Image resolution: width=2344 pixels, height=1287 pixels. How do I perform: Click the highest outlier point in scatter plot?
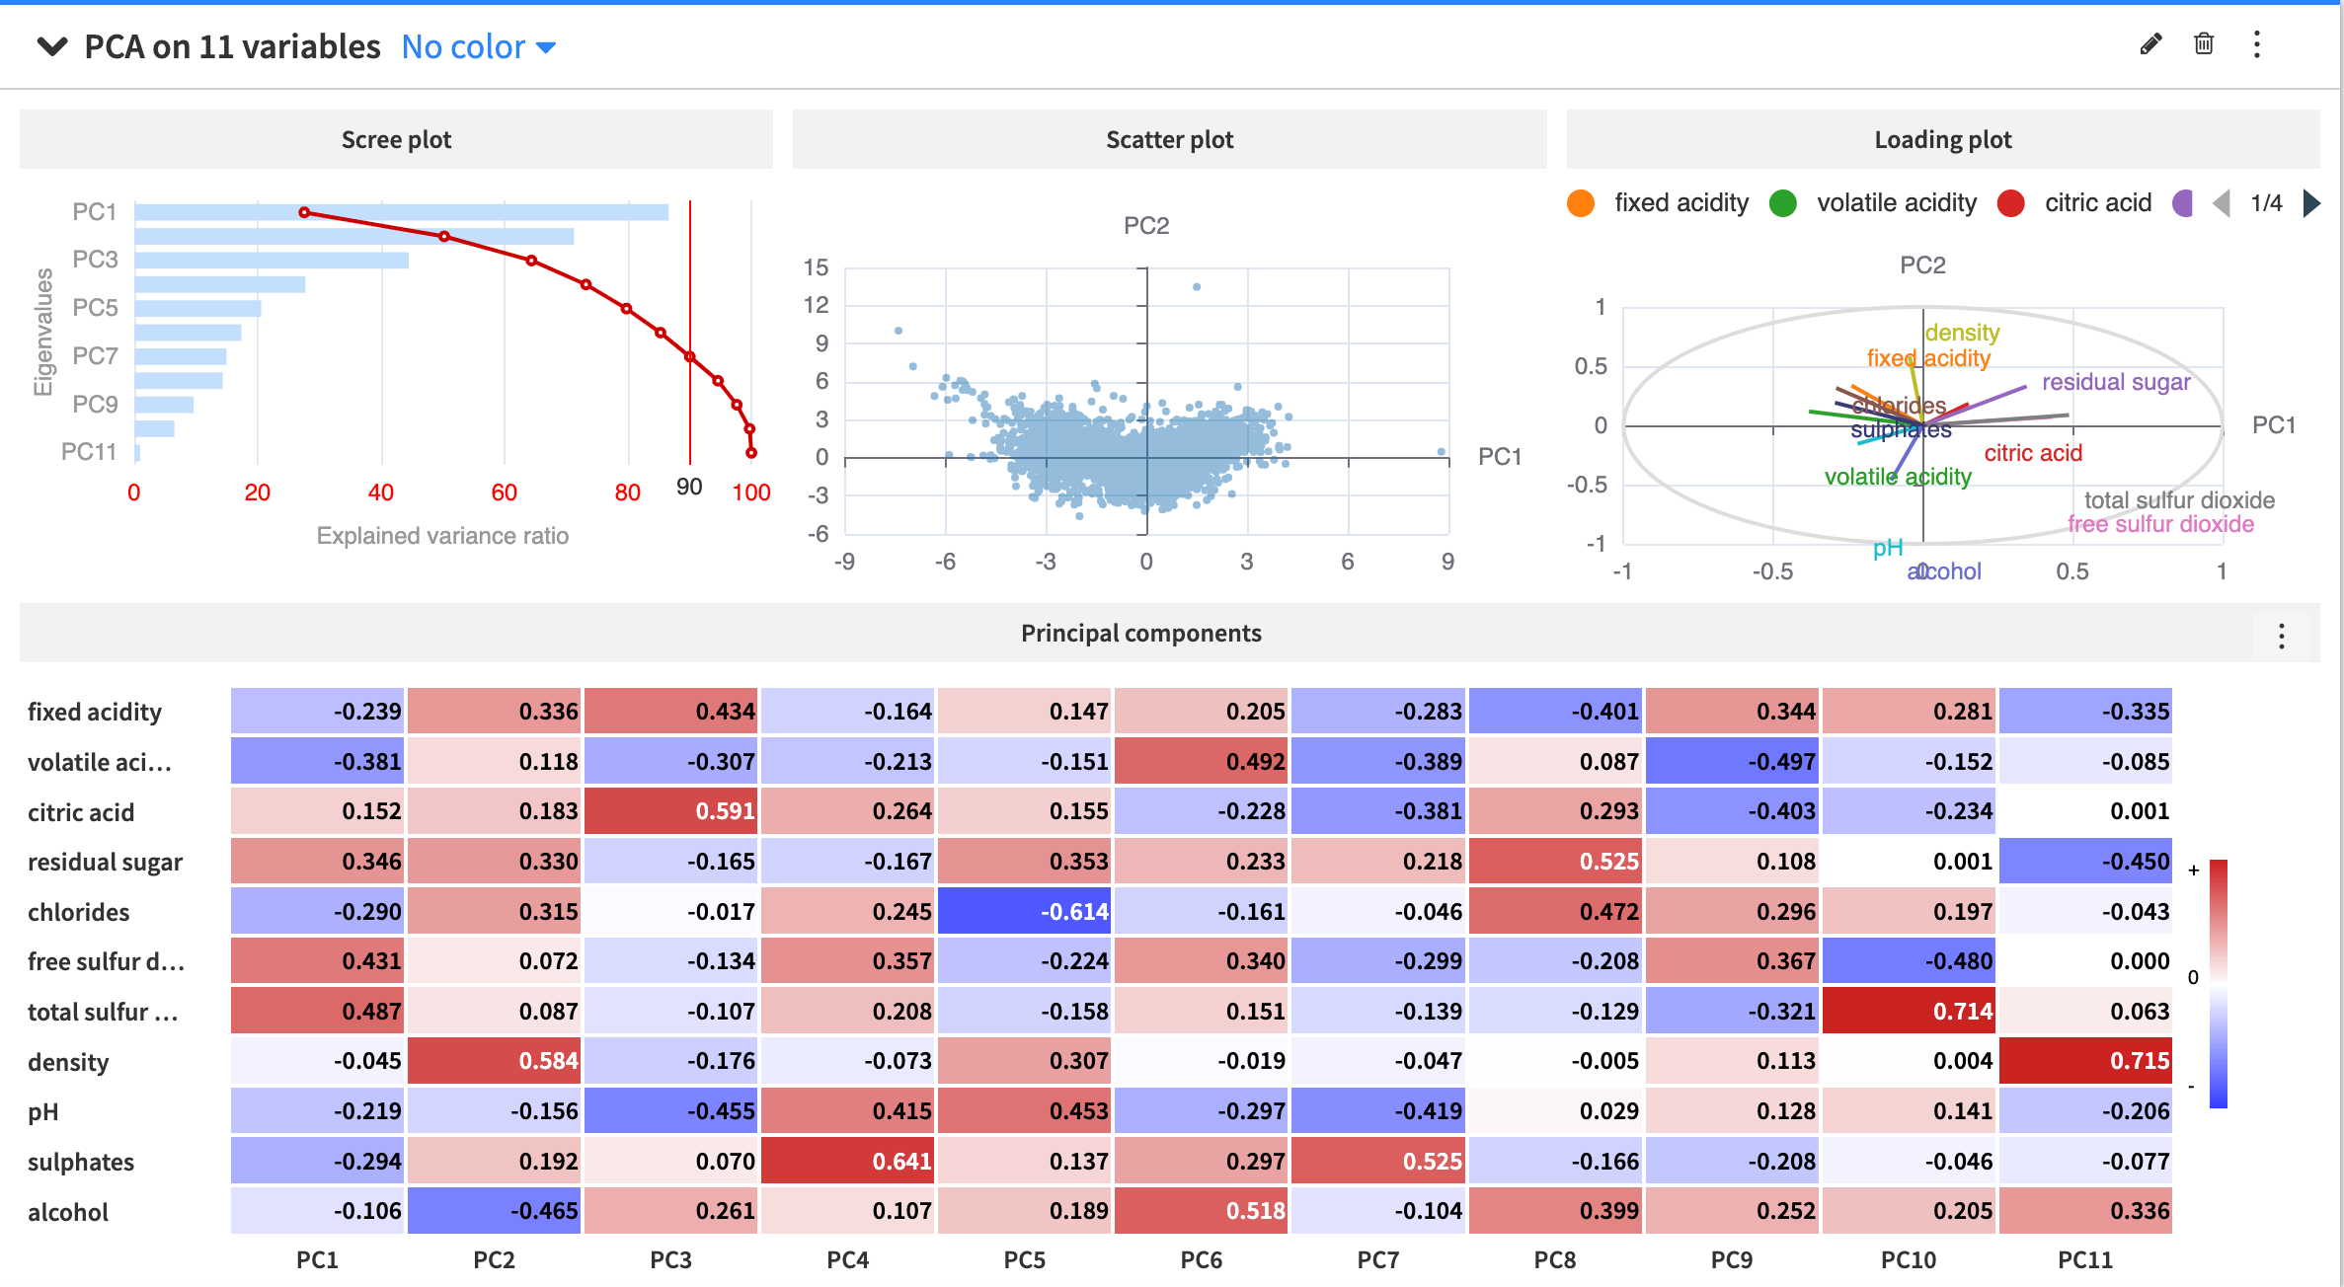[x=1195, y=288]
